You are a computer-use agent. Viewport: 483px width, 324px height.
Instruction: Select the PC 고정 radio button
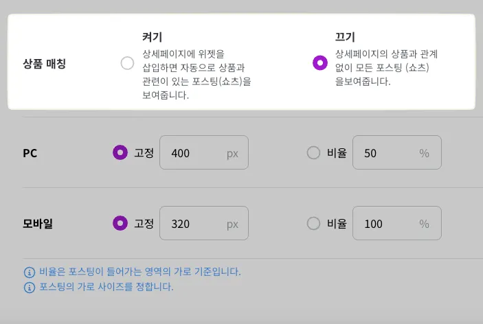click(120, 152)
